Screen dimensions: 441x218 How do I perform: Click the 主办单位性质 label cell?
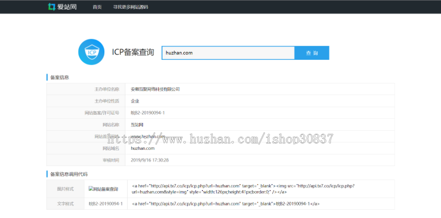coord(86,101)
